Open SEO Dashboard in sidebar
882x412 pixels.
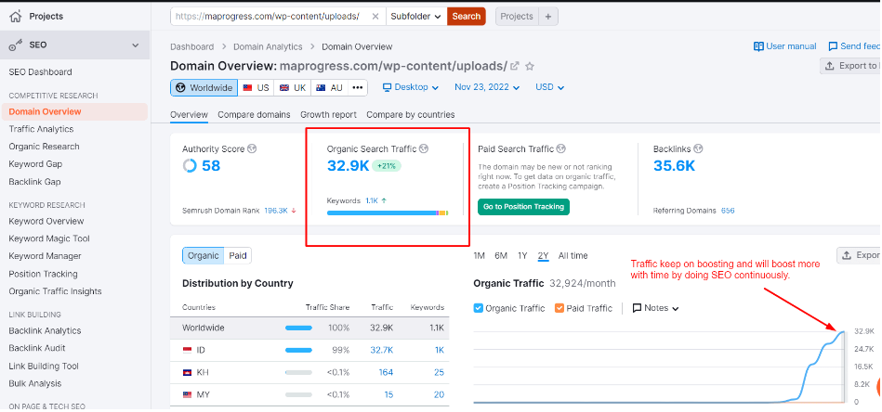tap(41, 71)
